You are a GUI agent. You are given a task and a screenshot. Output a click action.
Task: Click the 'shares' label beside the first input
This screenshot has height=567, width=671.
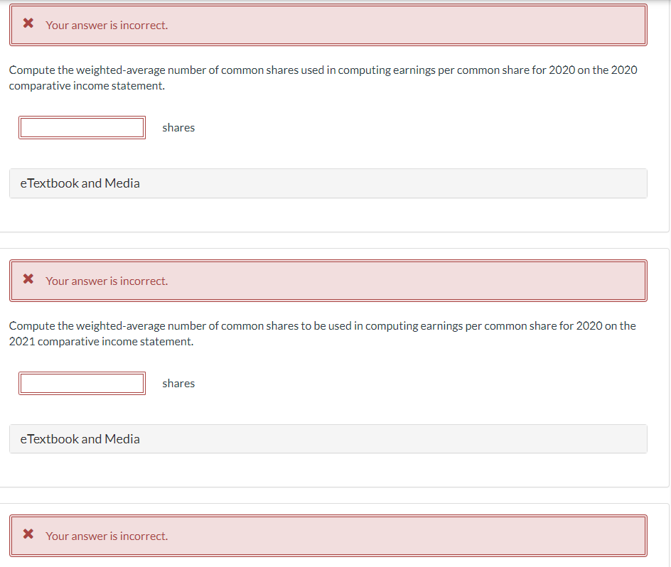[x=178, y=128]
